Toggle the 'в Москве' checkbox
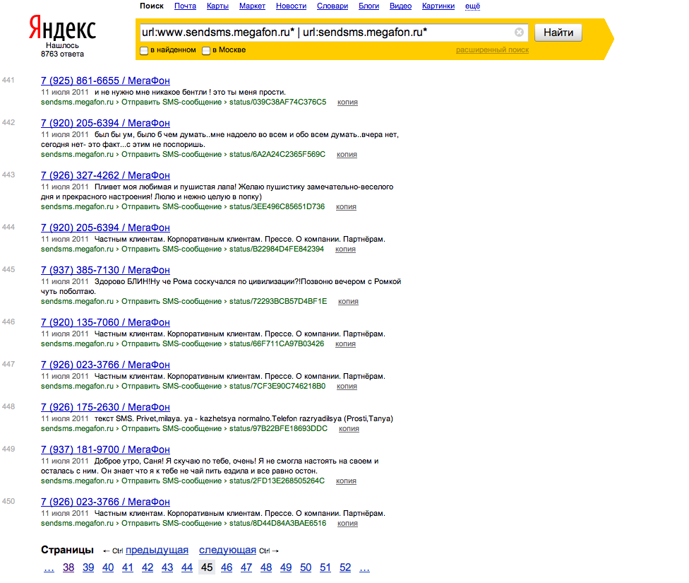Screen dimensions: 689x583 coord(206,51)
